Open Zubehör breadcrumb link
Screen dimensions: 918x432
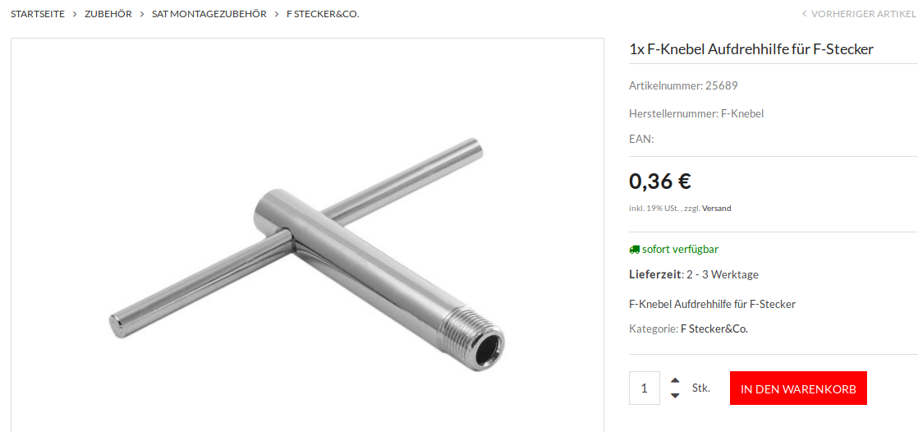[108, 13]
